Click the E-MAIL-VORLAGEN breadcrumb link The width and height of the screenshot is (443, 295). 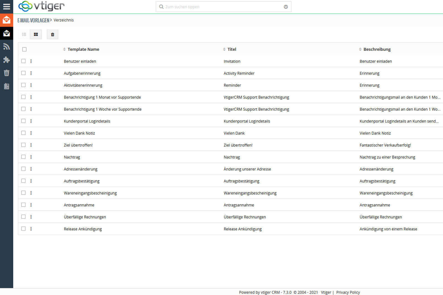pyautogui.click(x=33, y=20)
